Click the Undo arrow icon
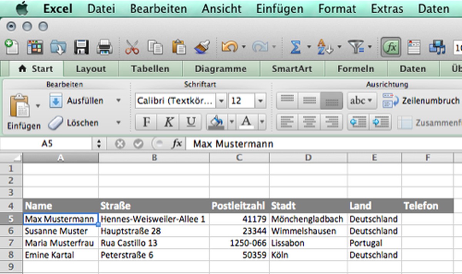This screenshot has width=462, height=274. [229, 47]
